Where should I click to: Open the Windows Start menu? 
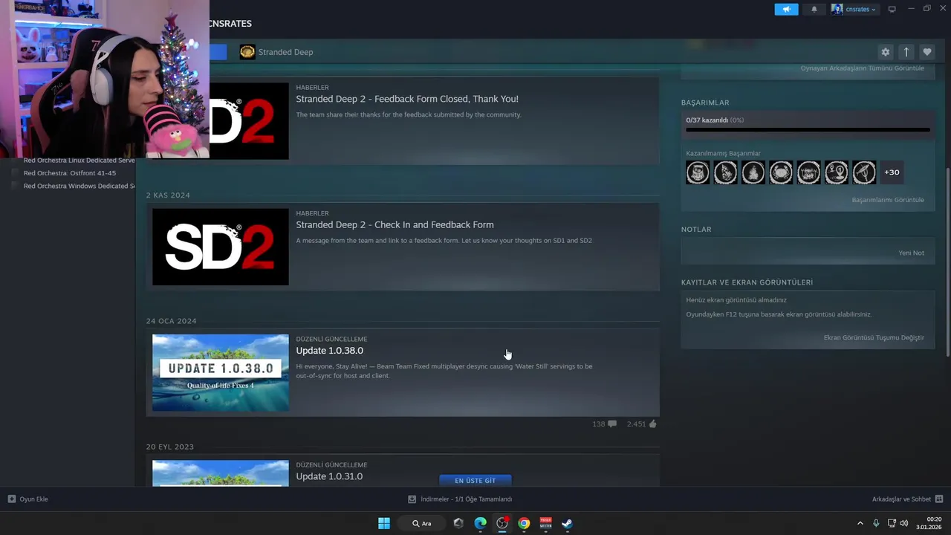pos(384,523)
